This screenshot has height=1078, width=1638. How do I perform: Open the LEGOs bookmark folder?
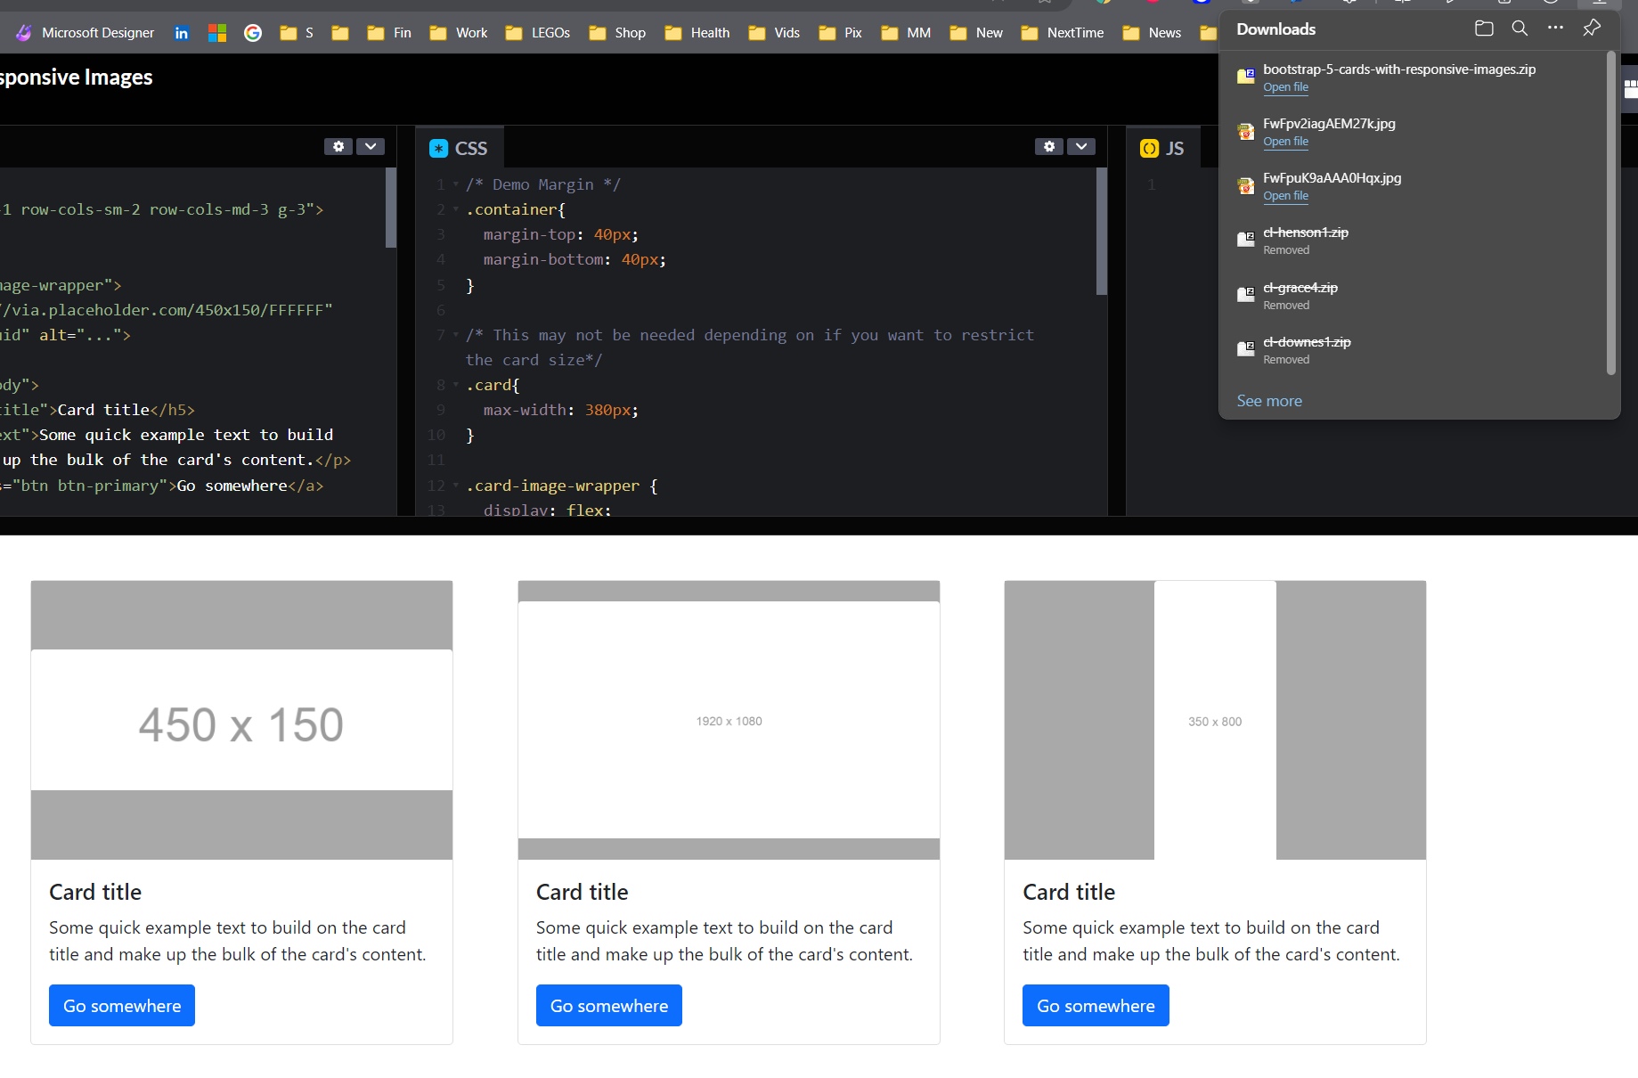point(538,33)
